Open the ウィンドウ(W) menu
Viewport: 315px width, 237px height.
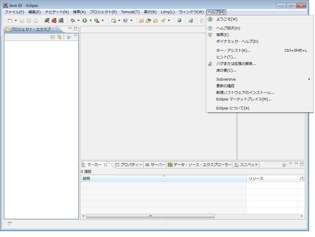click(191, 12)
